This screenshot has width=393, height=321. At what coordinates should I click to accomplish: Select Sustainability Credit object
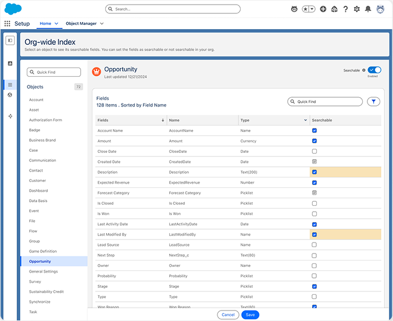[x=47, y=292]
